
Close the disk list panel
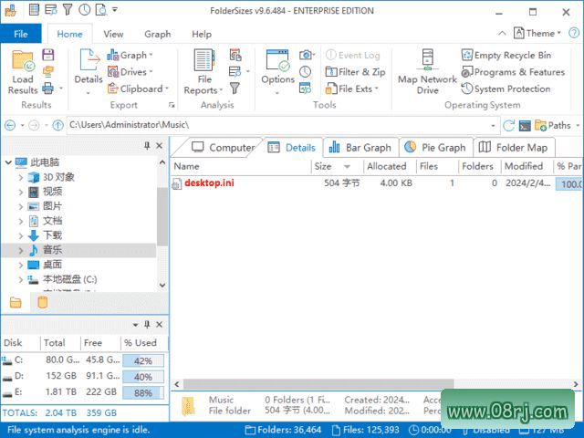(160, 325)
